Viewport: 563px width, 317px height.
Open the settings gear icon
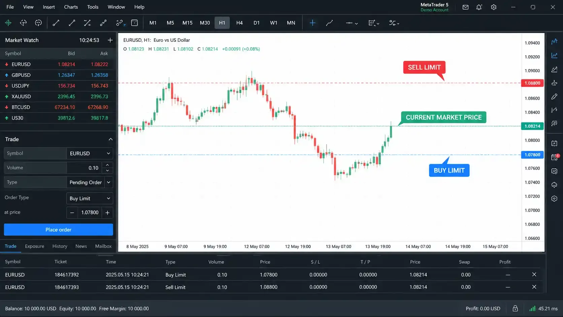point(494,7)
